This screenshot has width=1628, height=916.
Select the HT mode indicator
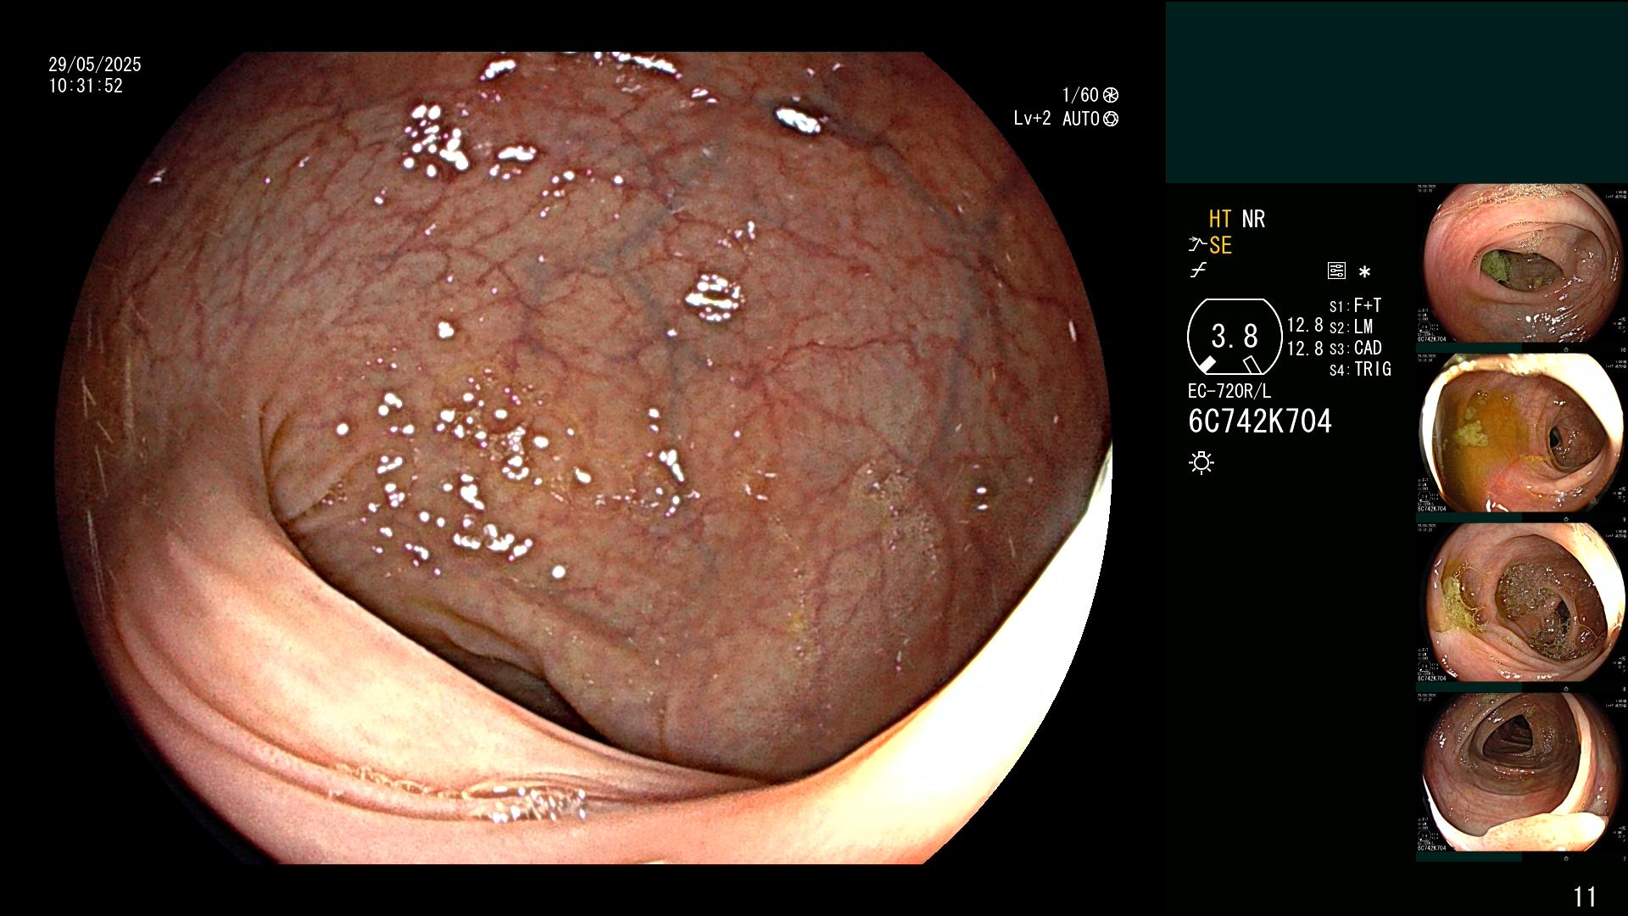pos(1220,219)
